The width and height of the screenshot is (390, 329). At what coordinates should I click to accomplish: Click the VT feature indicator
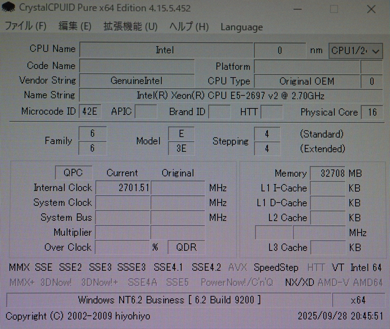(x=337, y=267)
